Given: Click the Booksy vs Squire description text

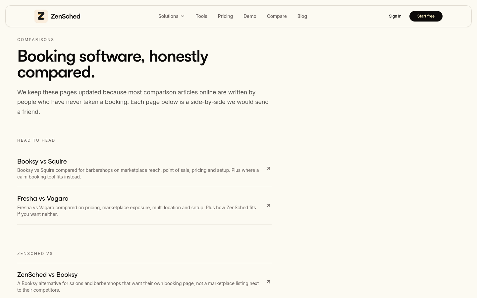Looking at the screenshot, I should [x=138, y=174].
